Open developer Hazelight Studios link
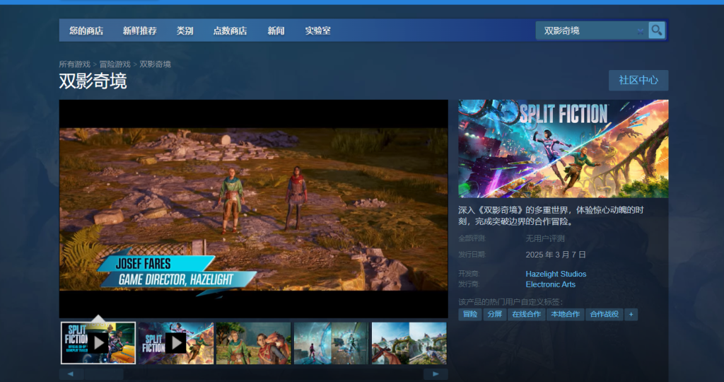Viewport: 724px width, 382px height. click(x=556, y=274)
